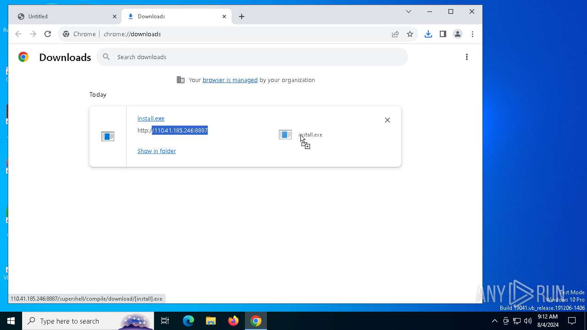This screenshot has width=587, height=330.
Task: Show hidden system tray icons
Action: click(x=494, y=321)
